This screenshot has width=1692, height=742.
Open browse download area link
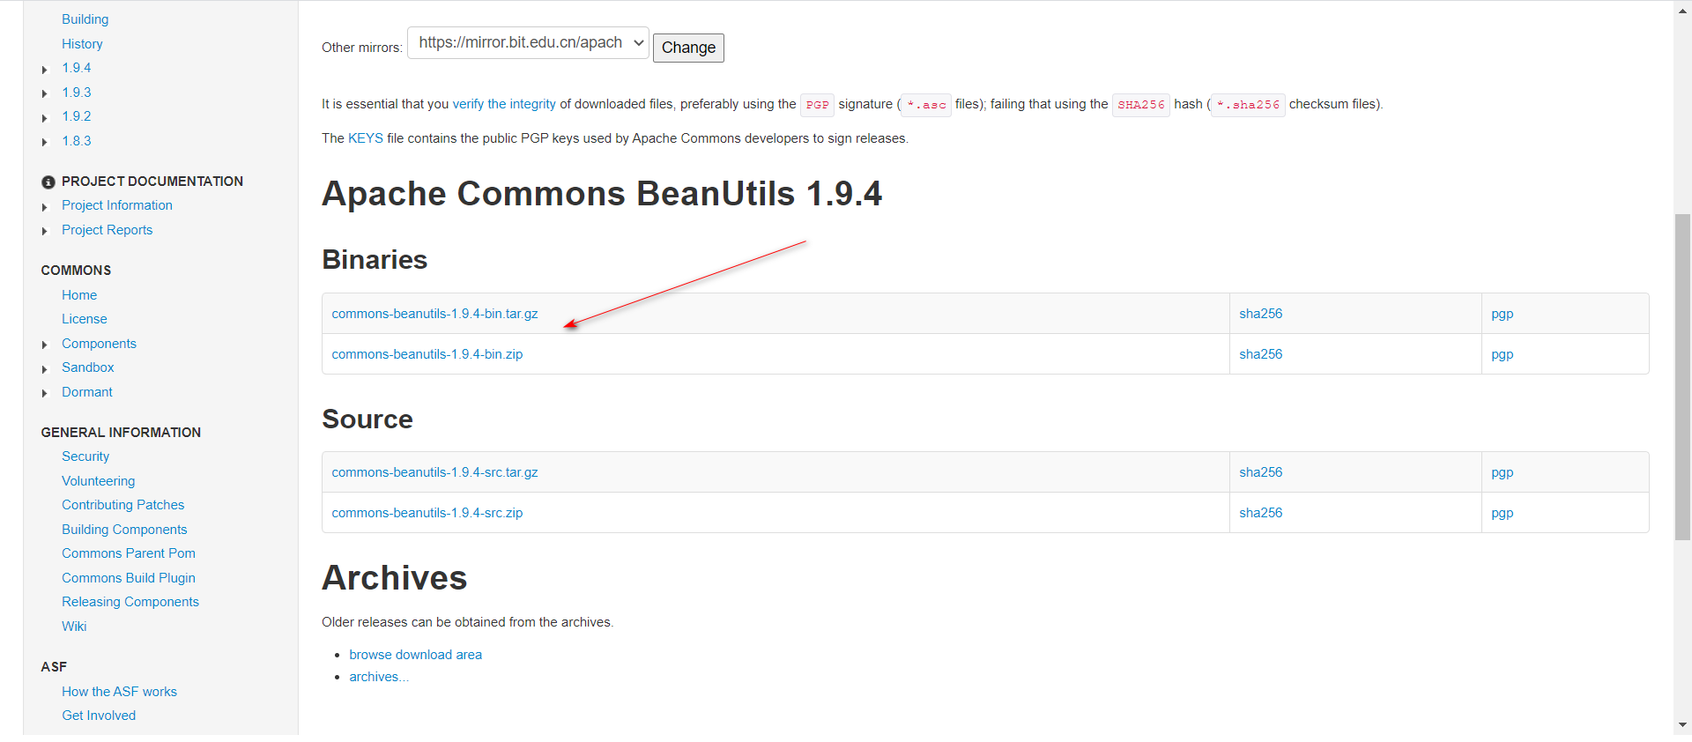(415, 655)
